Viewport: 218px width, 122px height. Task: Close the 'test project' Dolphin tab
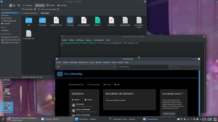(x=35, y=9)
